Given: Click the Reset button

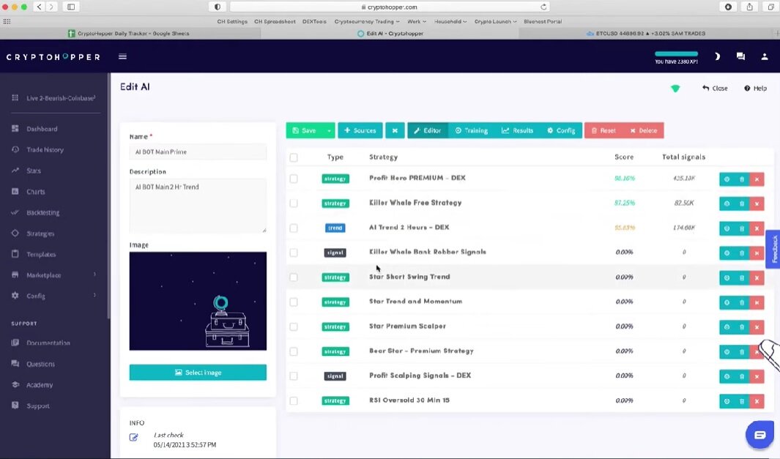Looking at the screenshot, I should point(603,130).
